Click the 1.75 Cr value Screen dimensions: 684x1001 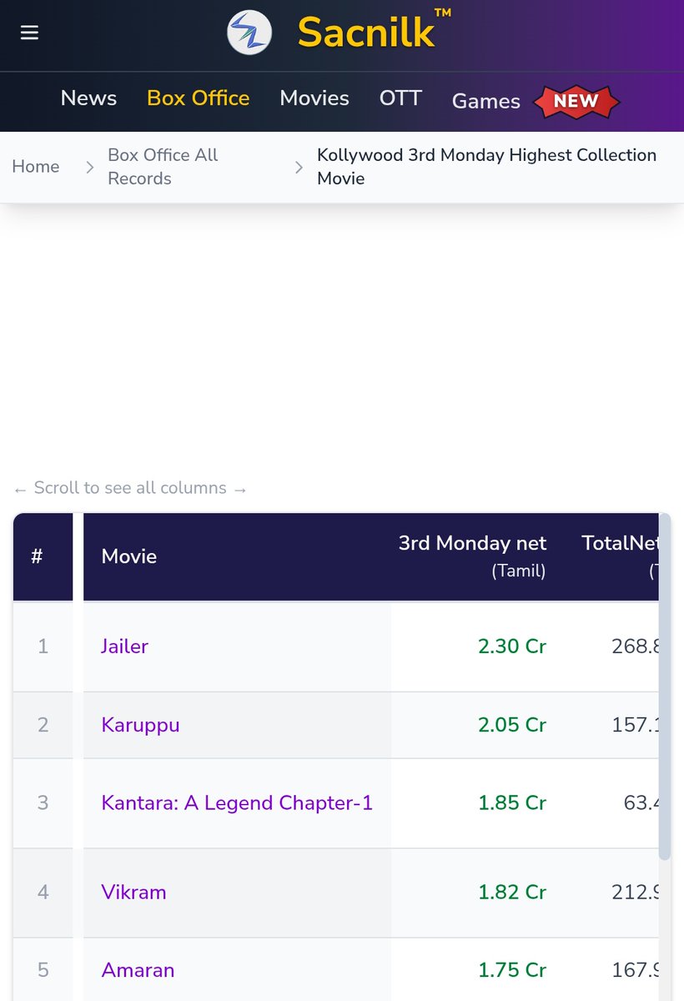coord(512,971)
